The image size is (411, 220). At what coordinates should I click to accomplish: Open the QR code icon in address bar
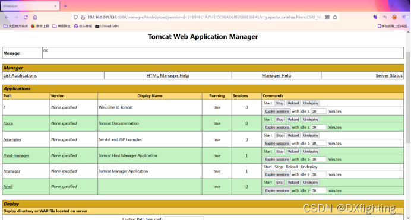[327, 17]
